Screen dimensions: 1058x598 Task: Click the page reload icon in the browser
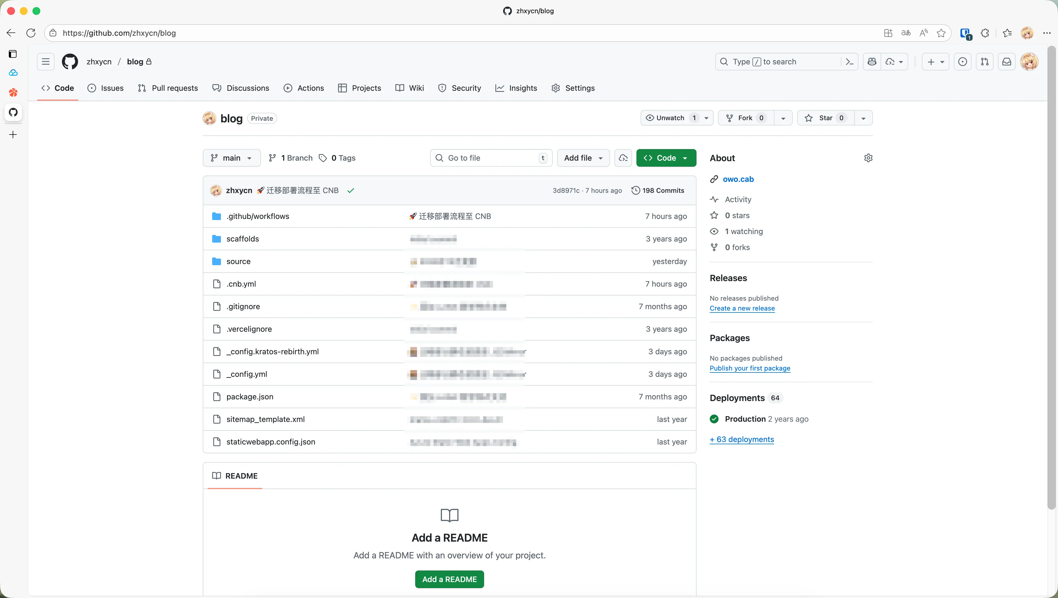31,33
